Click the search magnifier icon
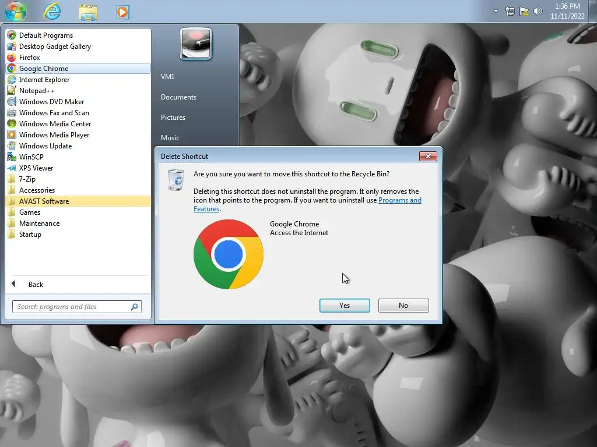Image resolution: width=597 pixels, height=447 pixels. [135, 307]
